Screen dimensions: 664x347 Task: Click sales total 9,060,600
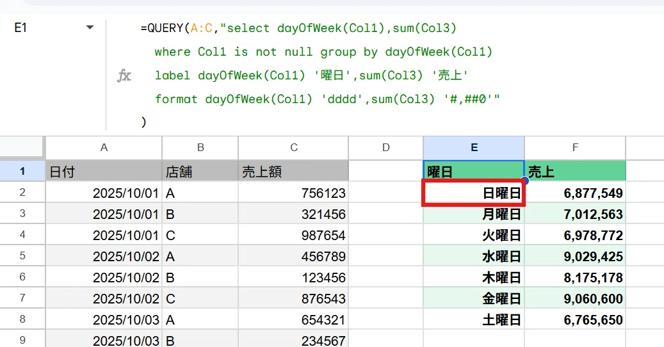575,298
